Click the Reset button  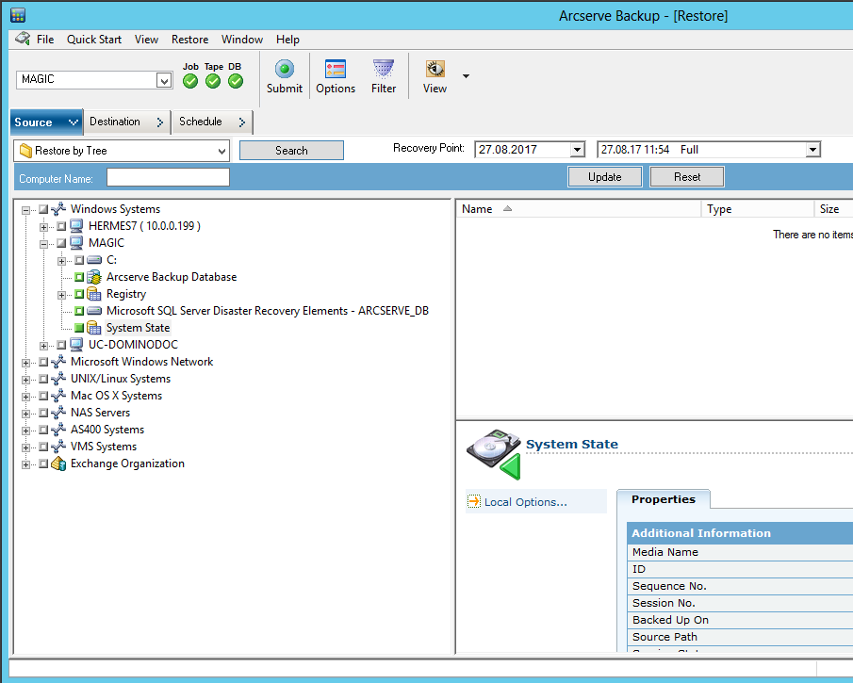[x=687, y=177]
